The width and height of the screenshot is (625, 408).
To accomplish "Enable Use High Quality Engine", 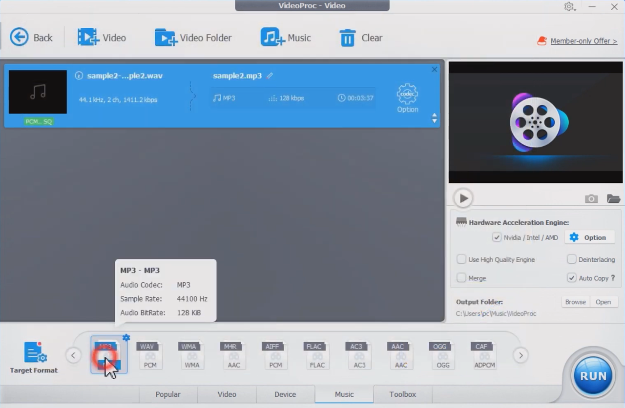I will (x=461, y=259).
